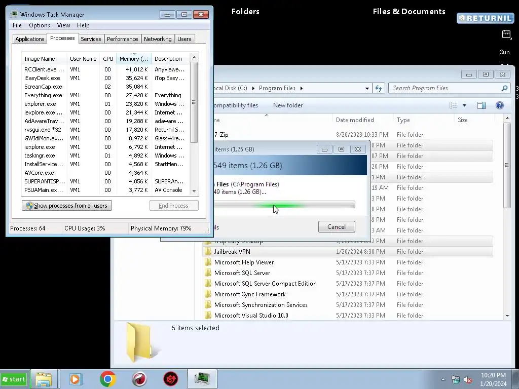The image size is (519, 389).
Task: Select the taskmgr.exe process
Action: point(105,155)
